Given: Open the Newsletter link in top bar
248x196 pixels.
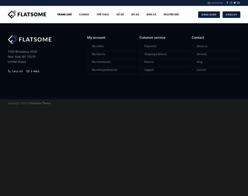Looking at the screenshot, I should click(x=215, y=3).
